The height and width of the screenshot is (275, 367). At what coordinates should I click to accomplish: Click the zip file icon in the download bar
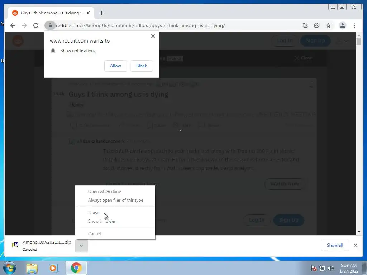coord(15,245)
